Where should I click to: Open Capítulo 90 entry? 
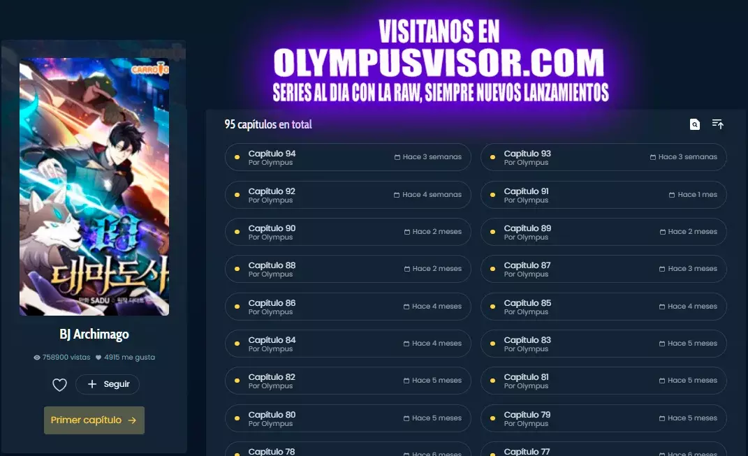(x=347, y=232)
